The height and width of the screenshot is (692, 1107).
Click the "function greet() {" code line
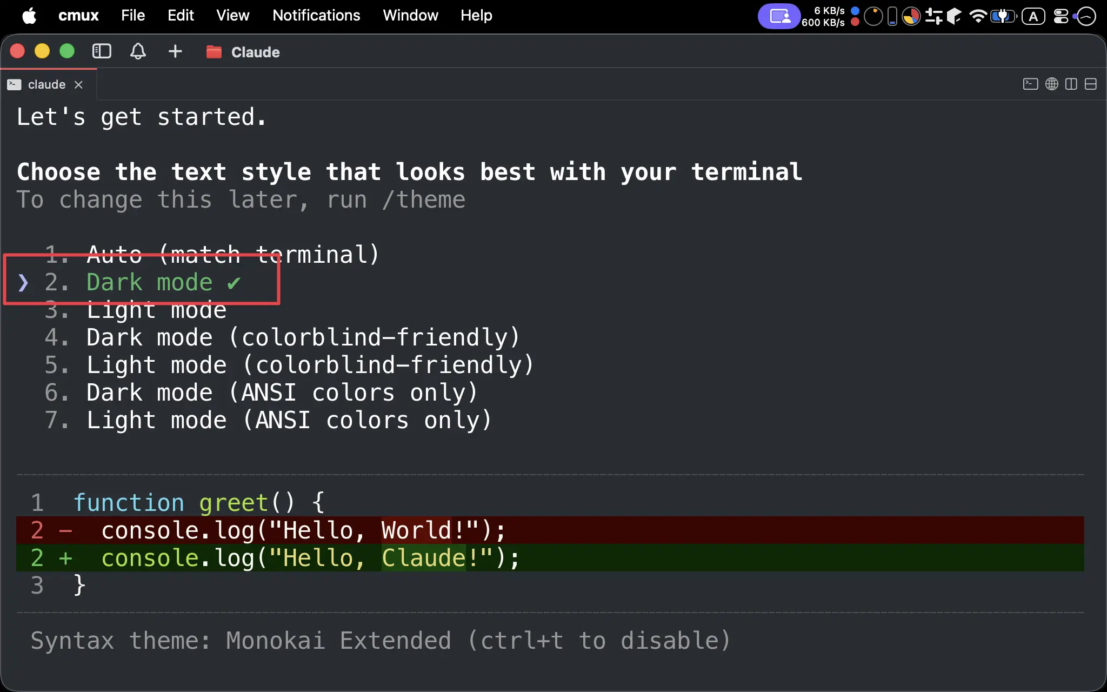pos(199,503)
